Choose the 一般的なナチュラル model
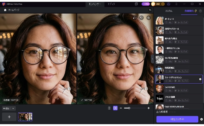This screenshot has height=126, width=204. coord(179,50)
